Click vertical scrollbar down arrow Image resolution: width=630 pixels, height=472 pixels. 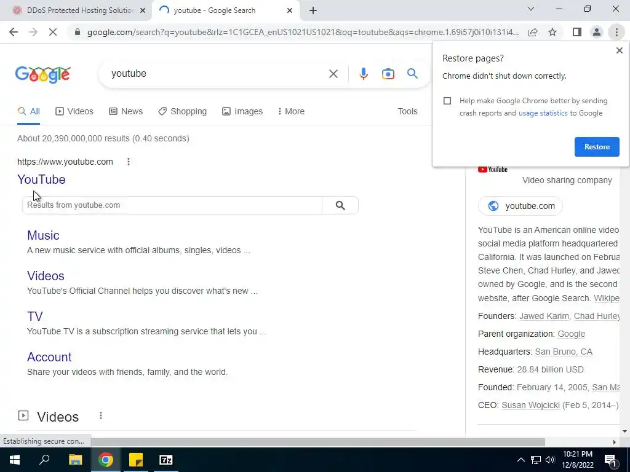(624, 432)
